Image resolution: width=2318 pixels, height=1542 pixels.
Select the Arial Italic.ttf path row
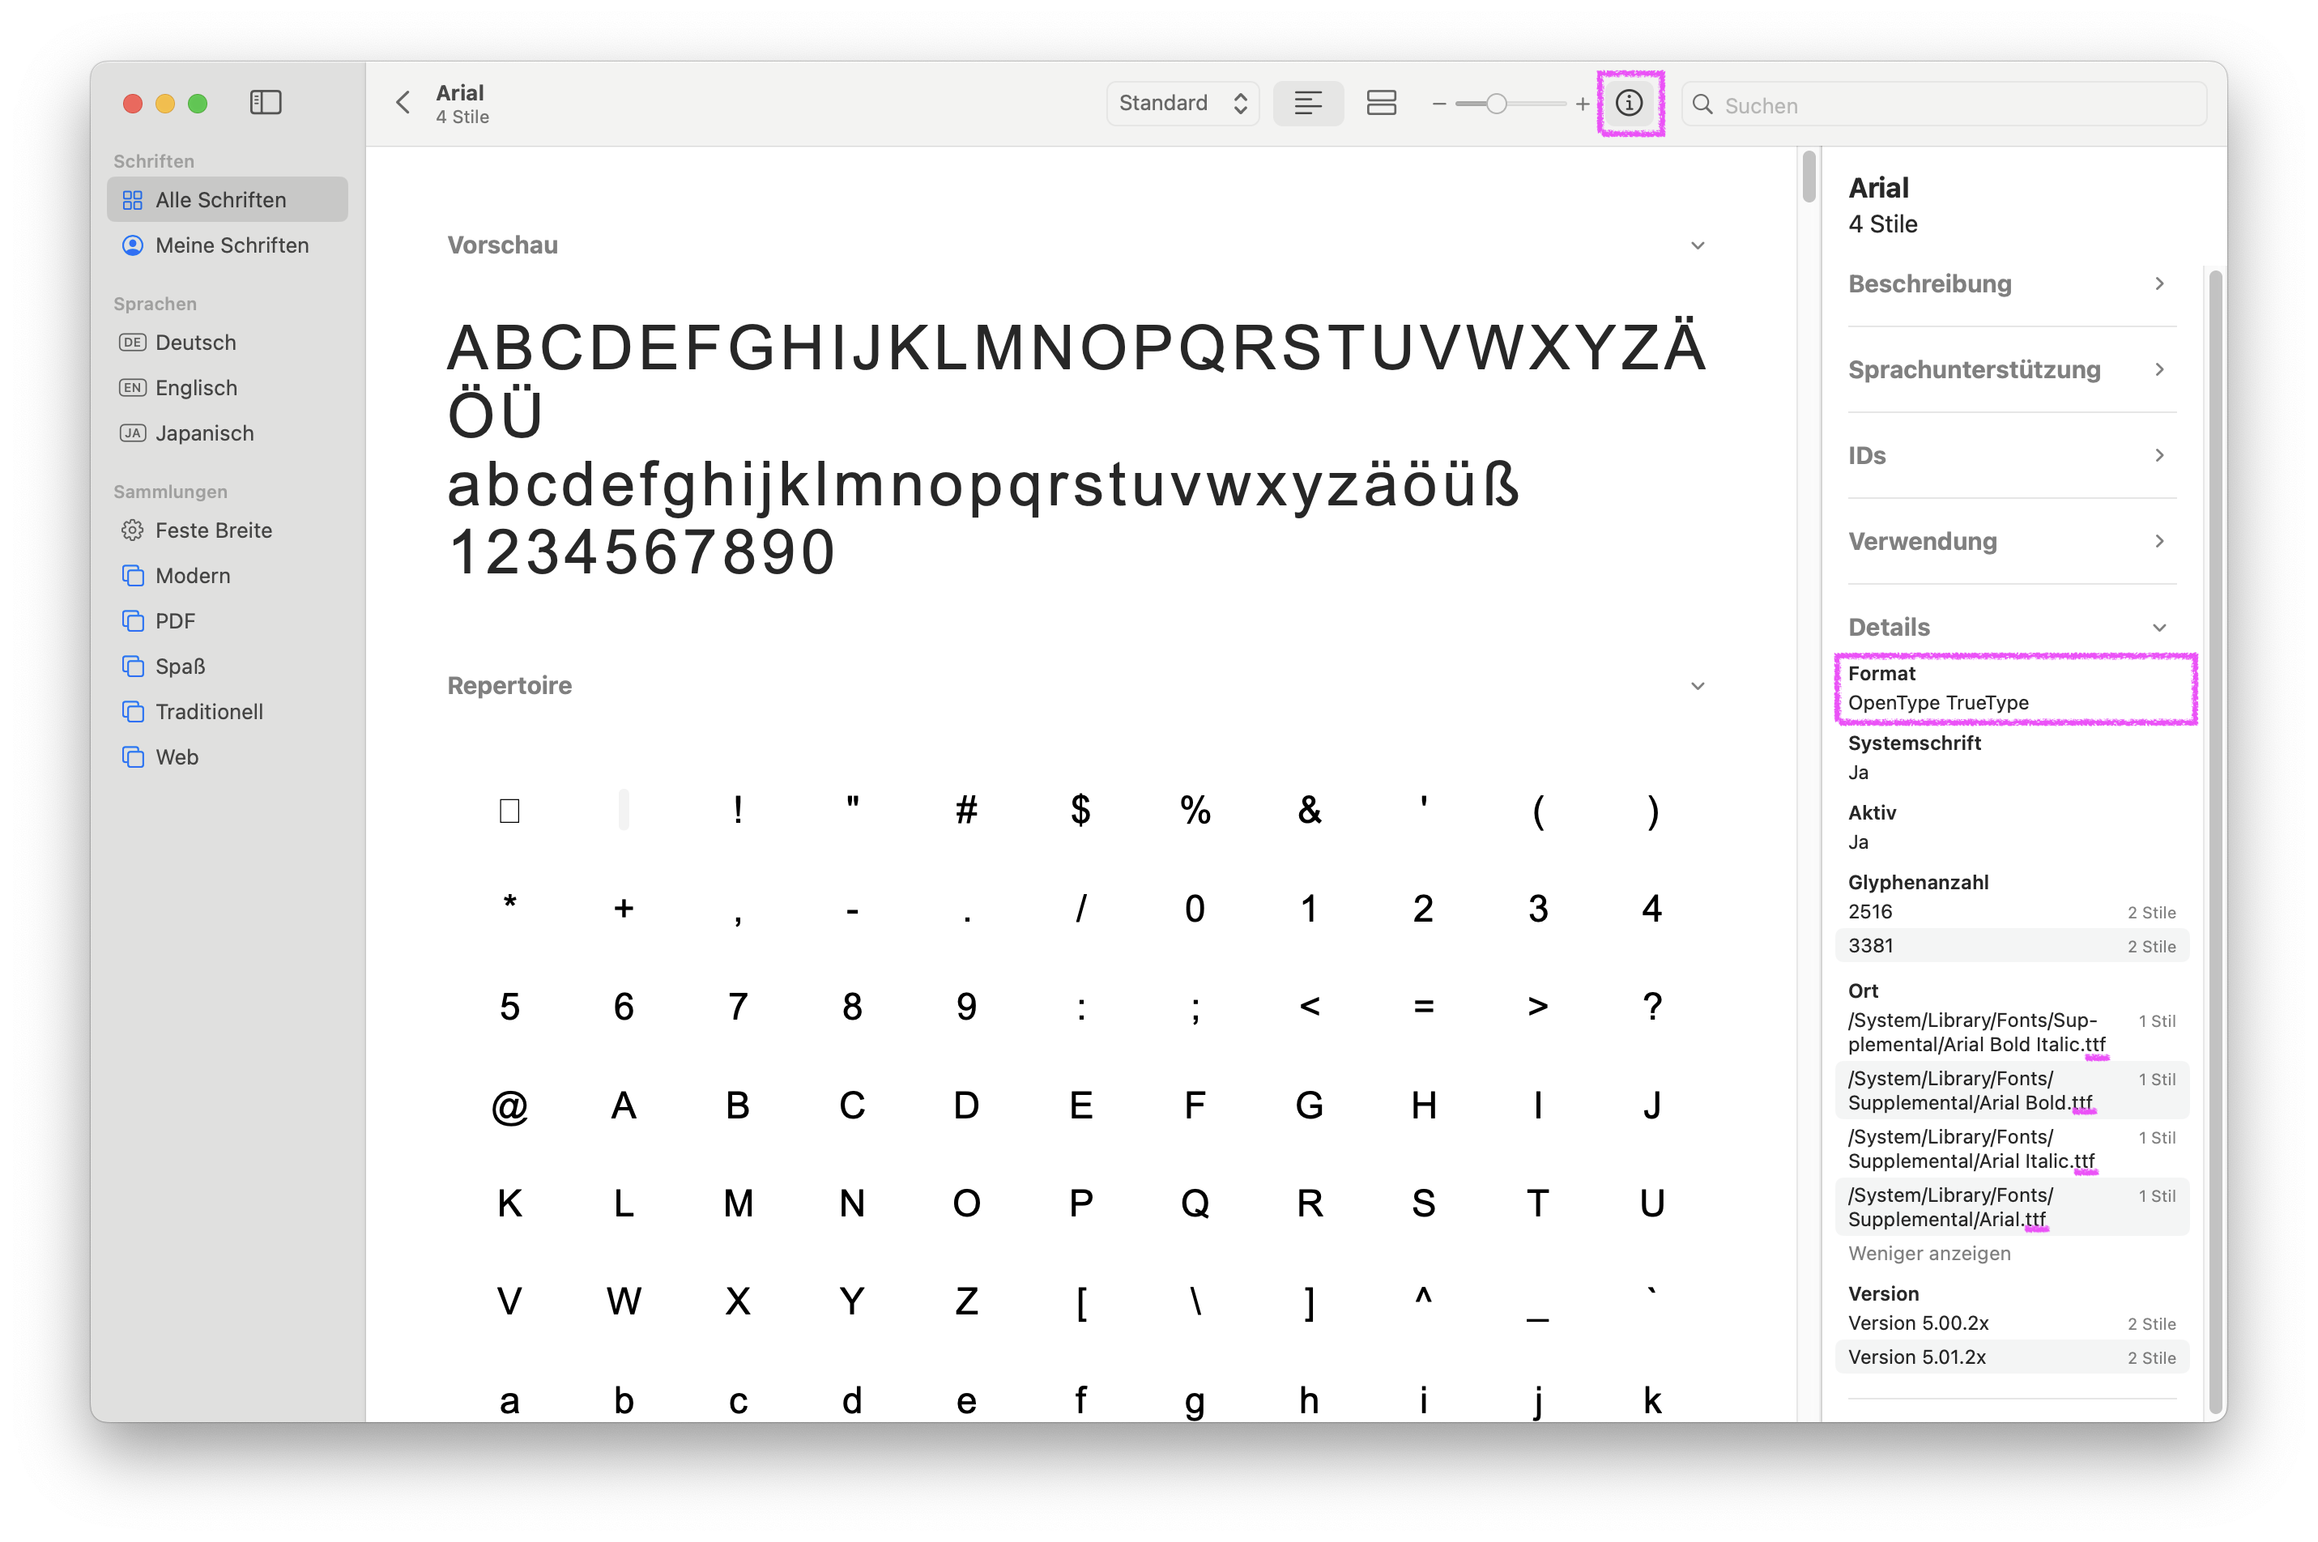tap(2011, 1148)
